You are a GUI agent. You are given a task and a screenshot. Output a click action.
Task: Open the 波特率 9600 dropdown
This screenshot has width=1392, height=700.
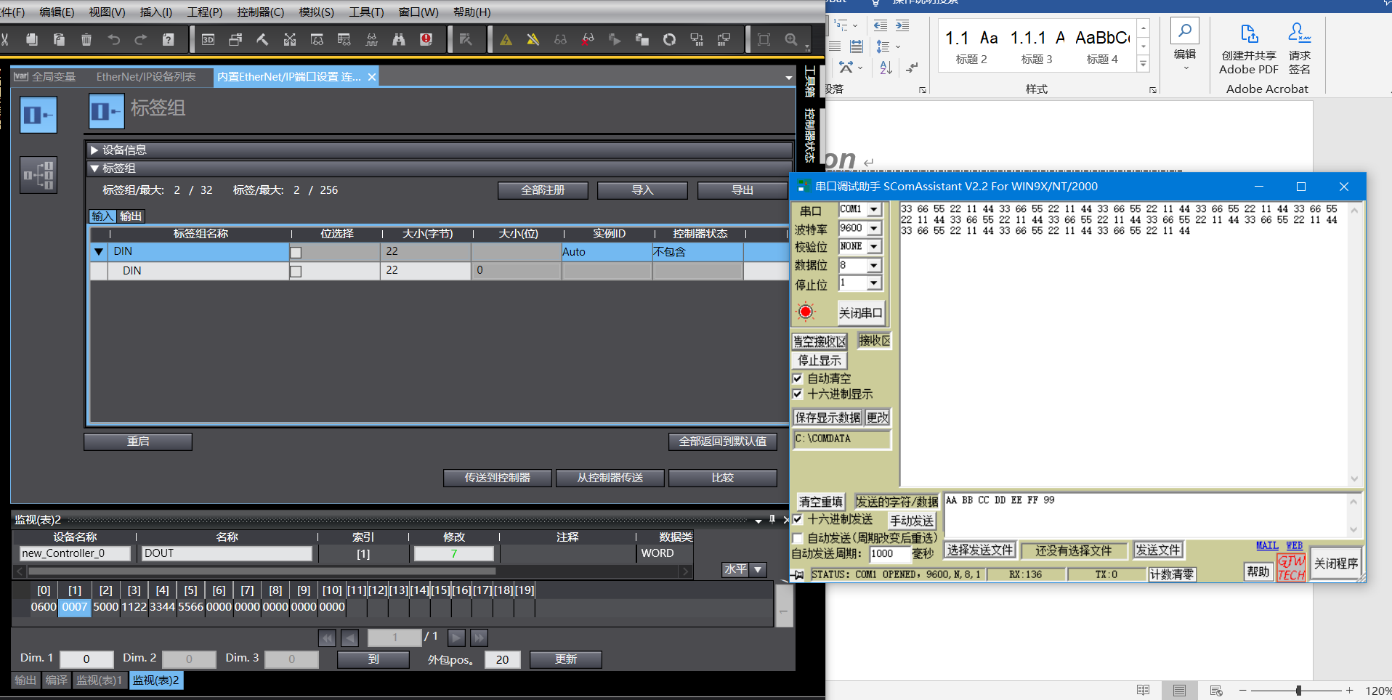coord(874,228)
